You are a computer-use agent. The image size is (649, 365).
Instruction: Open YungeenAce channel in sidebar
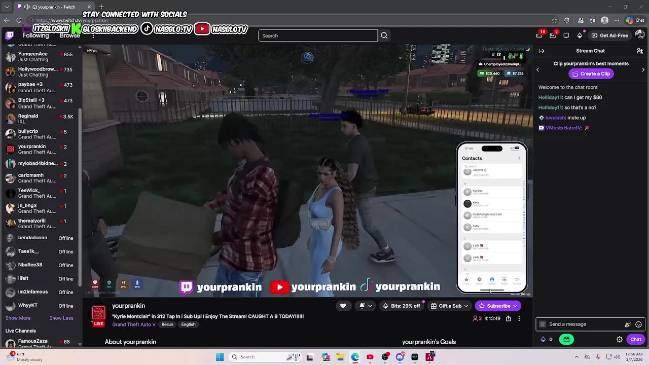pos(41,57)
